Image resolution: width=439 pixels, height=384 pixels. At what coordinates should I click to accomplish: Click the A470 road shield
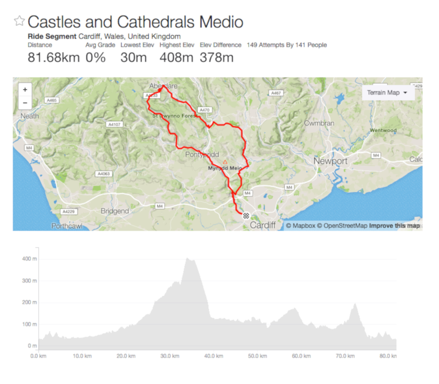[204, 110]
